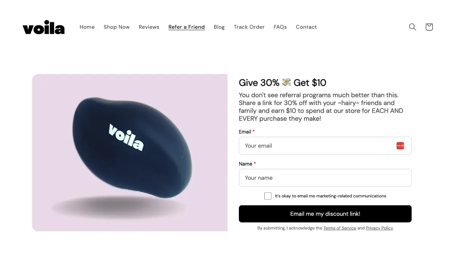Open the FAQs page
This screenshot has width=455, height=256.
coord(280,27)
